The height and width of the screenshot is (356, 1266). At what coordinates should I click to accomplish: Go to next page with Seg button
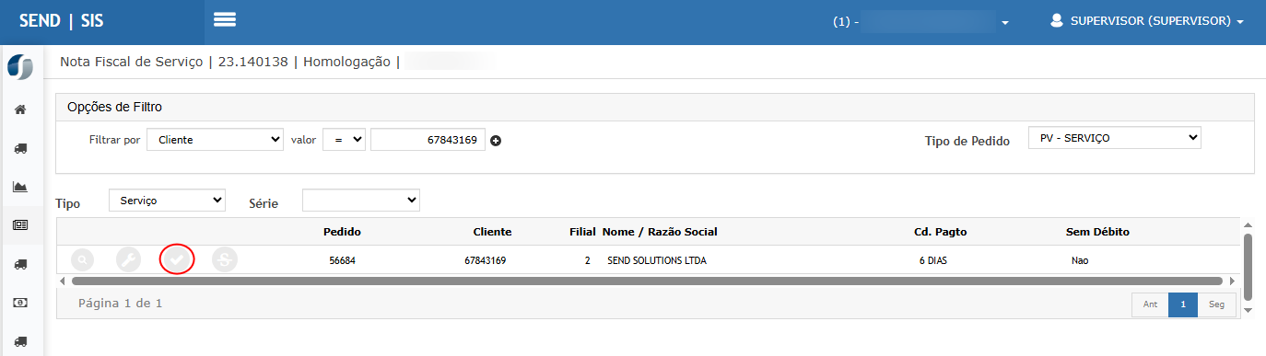(1216, 305)
